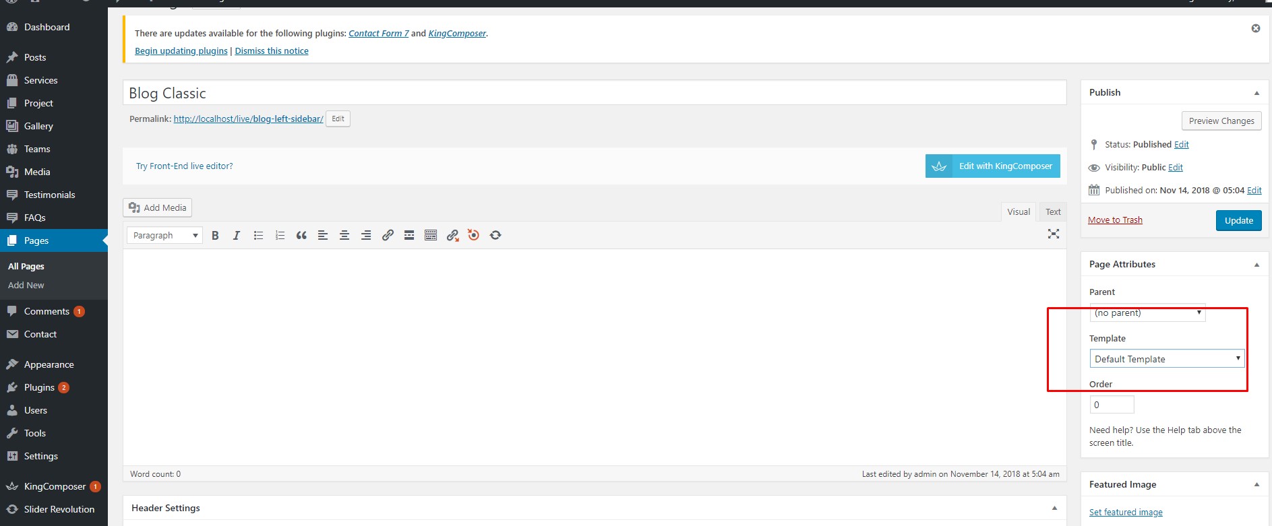Image resolution: width=1272 pixels, height=526 pixels.
Task: Insert Read More tag
Action: (x=409, y=235)
